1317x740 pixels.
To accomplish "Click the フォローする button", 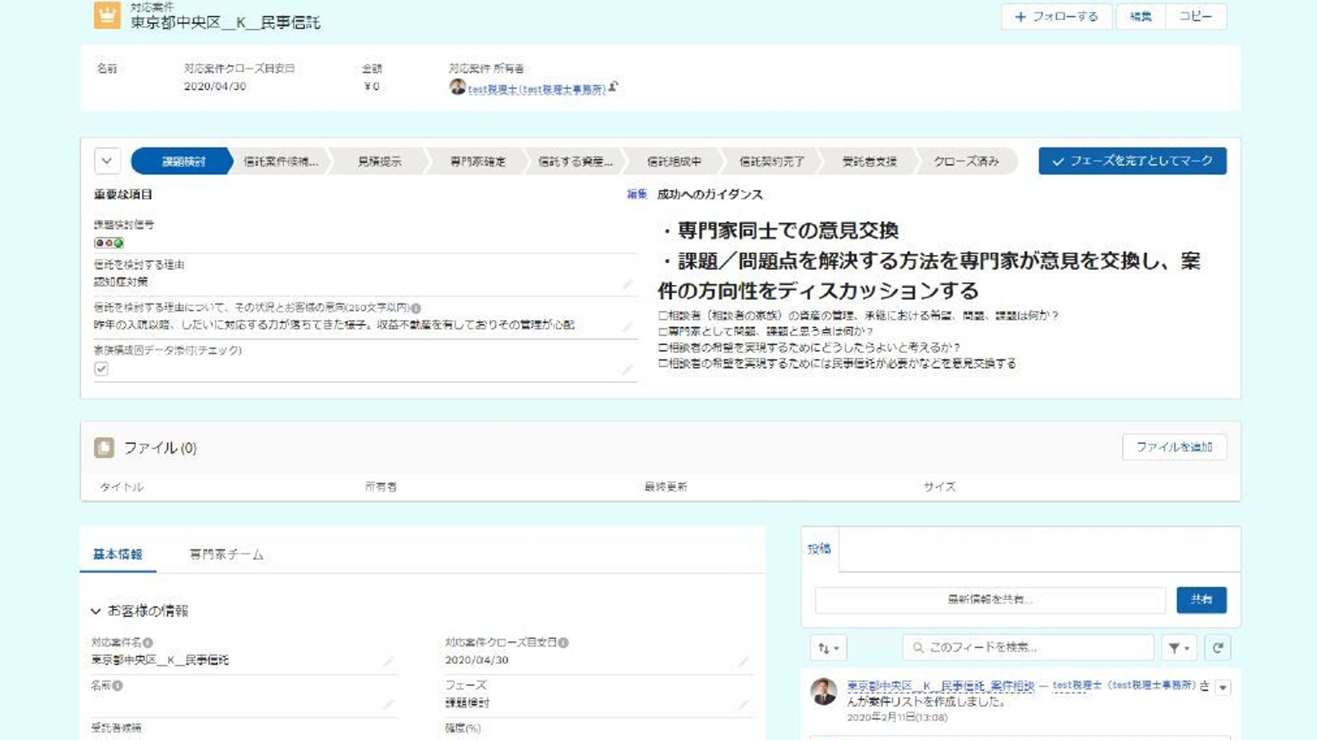I will pos(1056,16).
